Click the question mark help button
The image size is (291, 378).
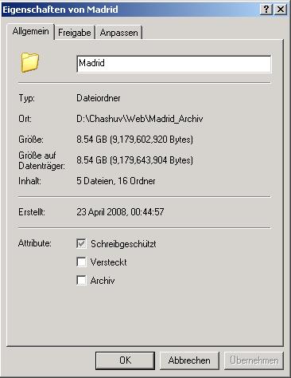click(x=266, y=10)
